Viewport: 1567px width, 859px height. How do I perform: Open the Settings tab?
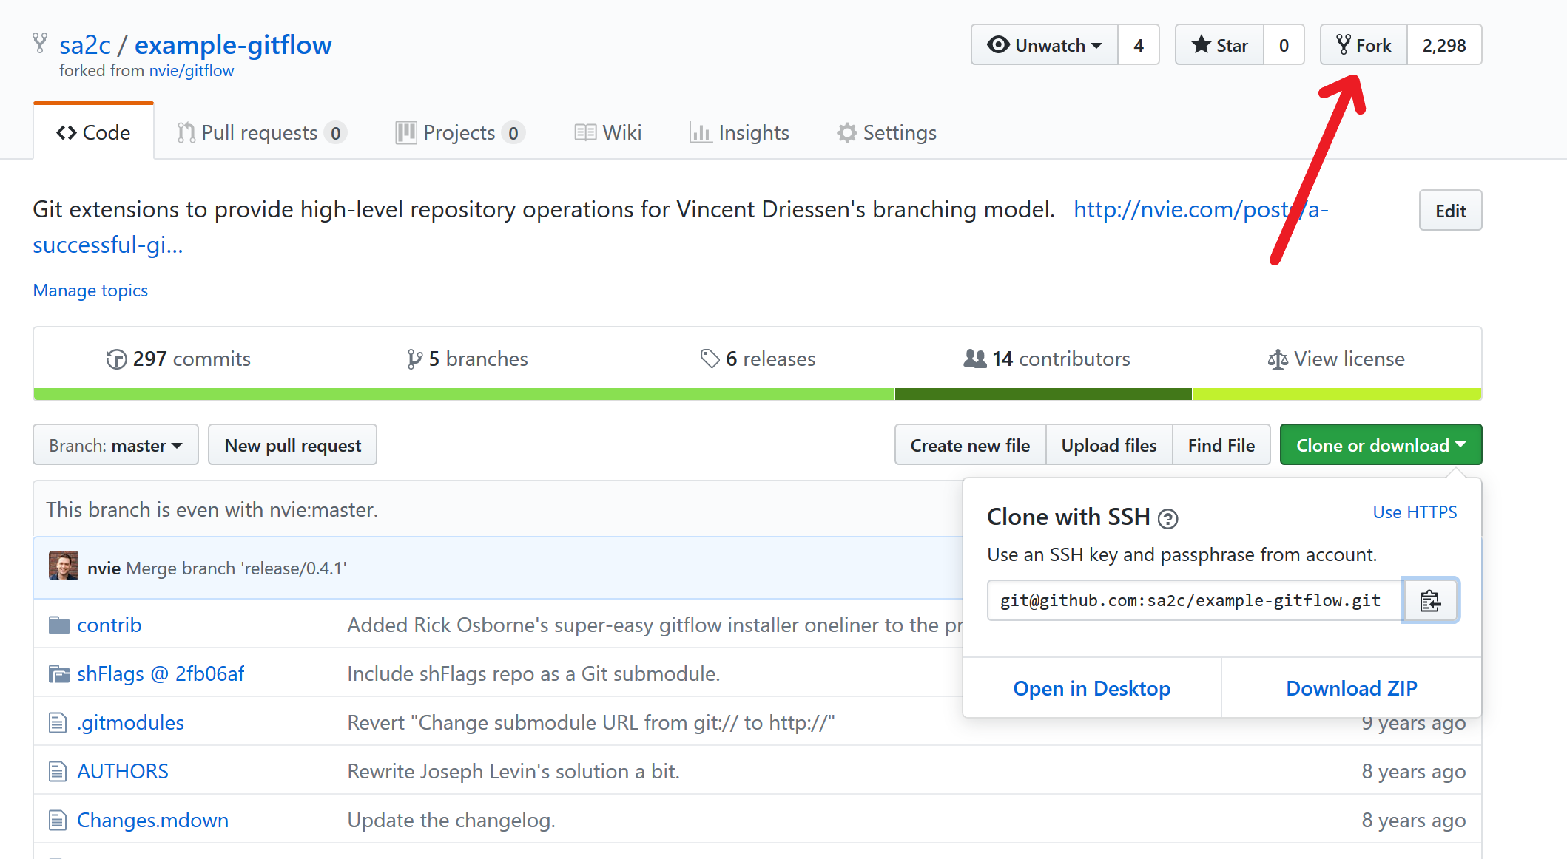[886, 132]
